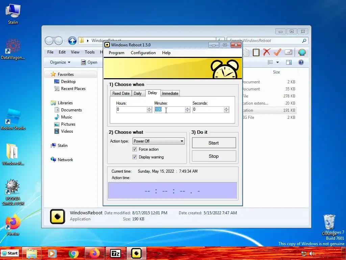
Task: Click the Open button in Explorer toolbar
Action: point(89,62)
